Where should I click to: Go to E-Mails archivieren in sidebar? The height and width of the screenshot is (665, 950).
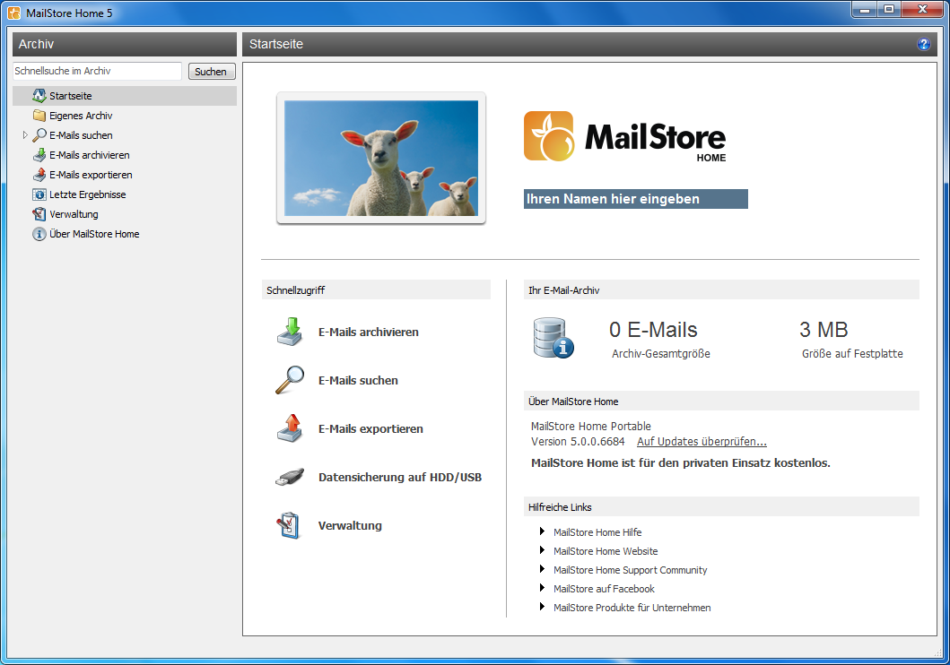(x=89, y=155)
